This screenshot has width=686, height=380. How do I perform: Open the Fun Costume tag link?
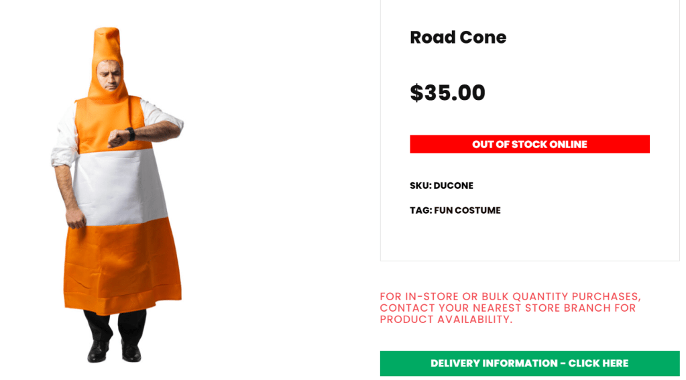[x=467, y=210]
